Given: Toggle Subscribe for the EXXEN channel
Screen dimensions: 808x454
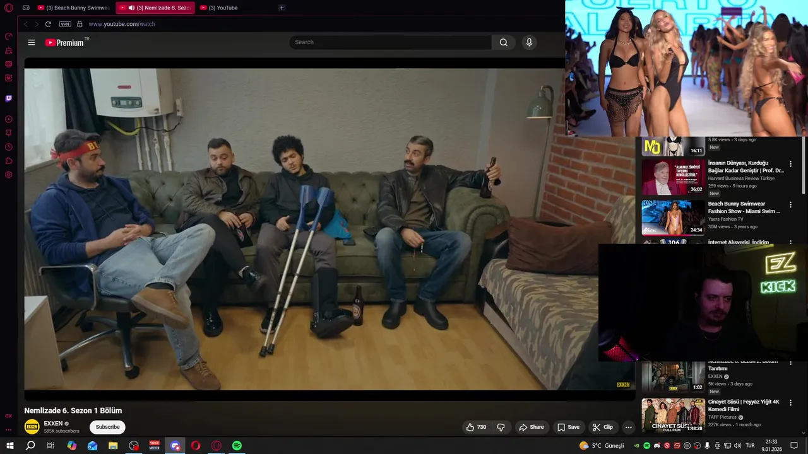Looking at the screenshot, I should pyautogui.click(x=107, y=427).
